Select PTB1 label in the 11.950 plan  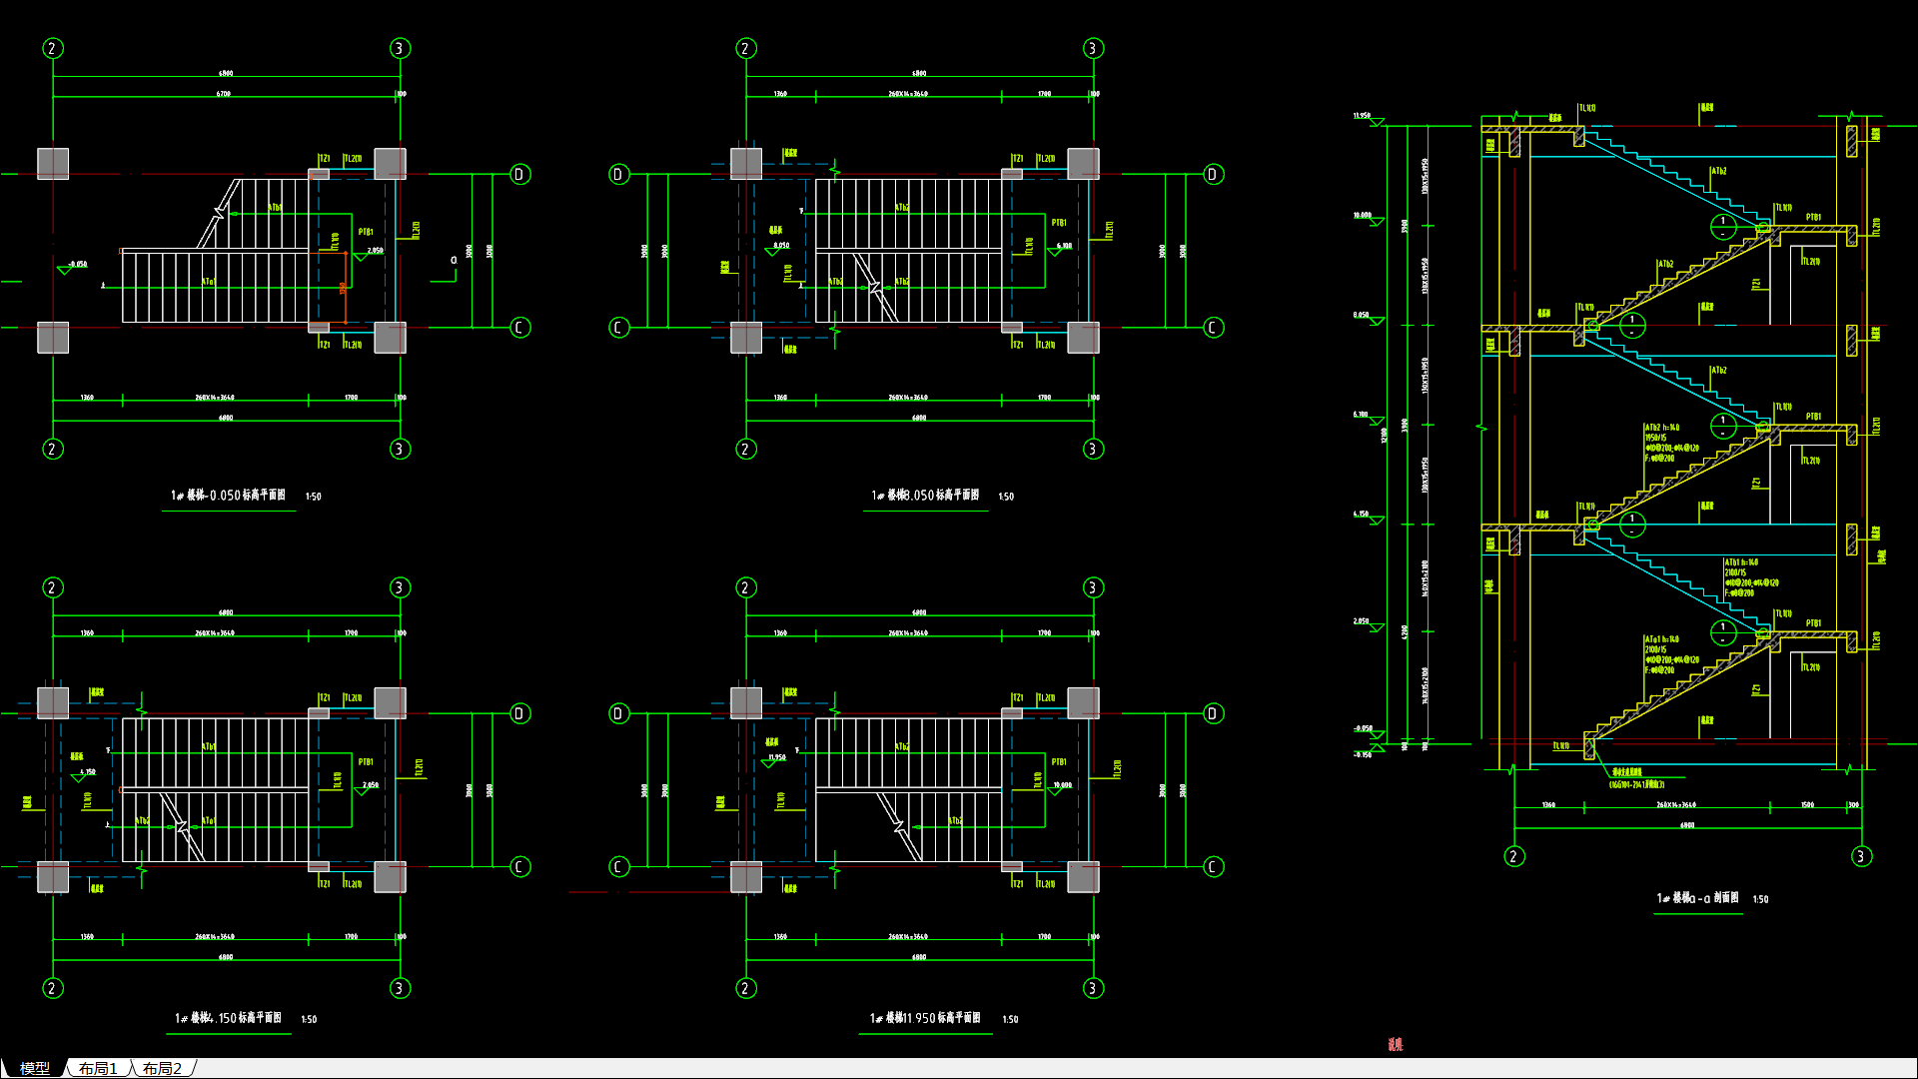point(1059,761)
